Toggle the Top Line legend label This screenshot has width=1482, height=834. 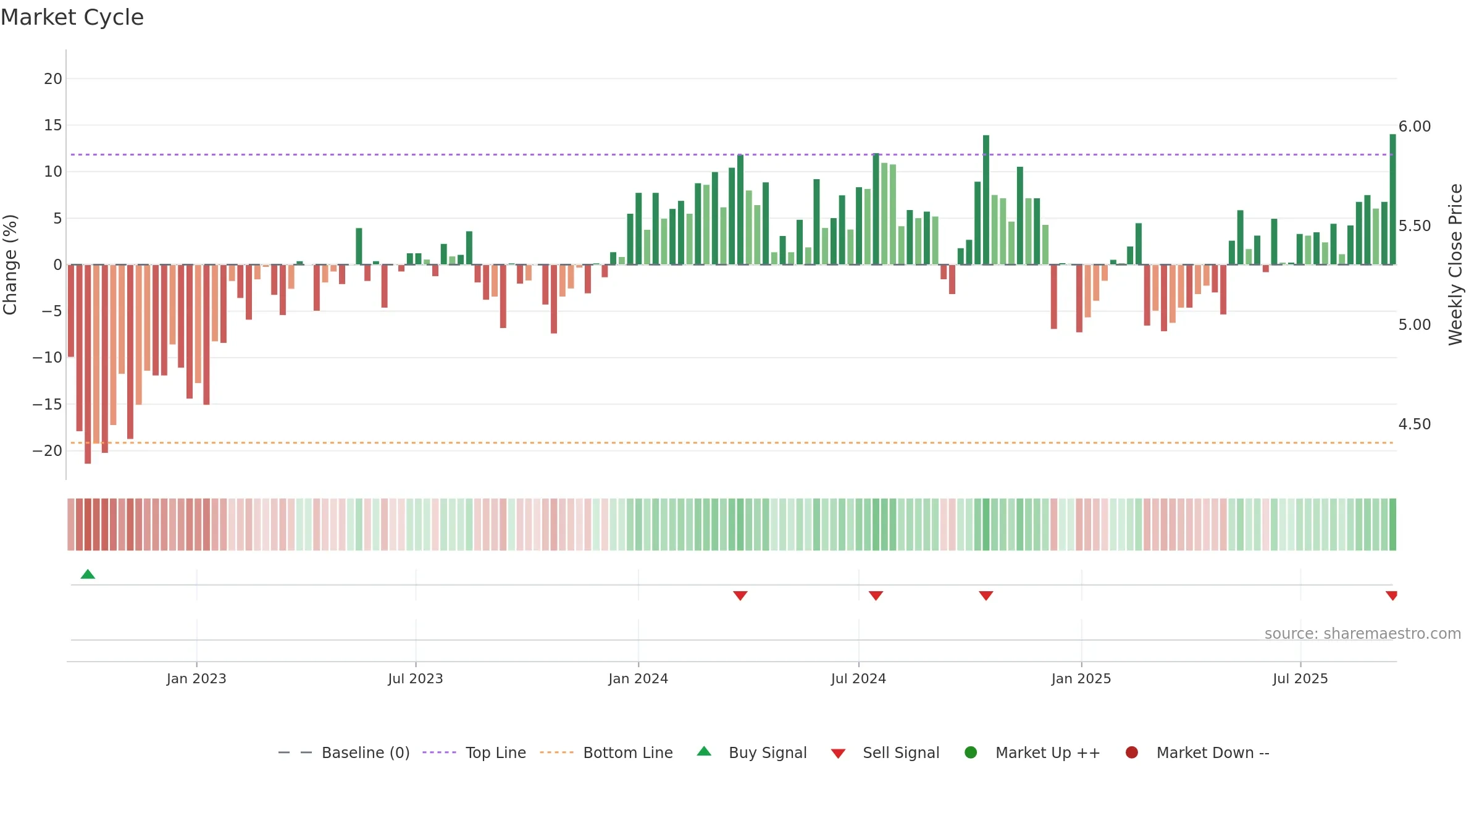click(496, 752)
